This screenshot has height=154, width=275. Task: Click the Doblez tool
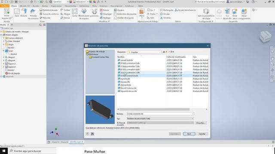tap(65, 10)
